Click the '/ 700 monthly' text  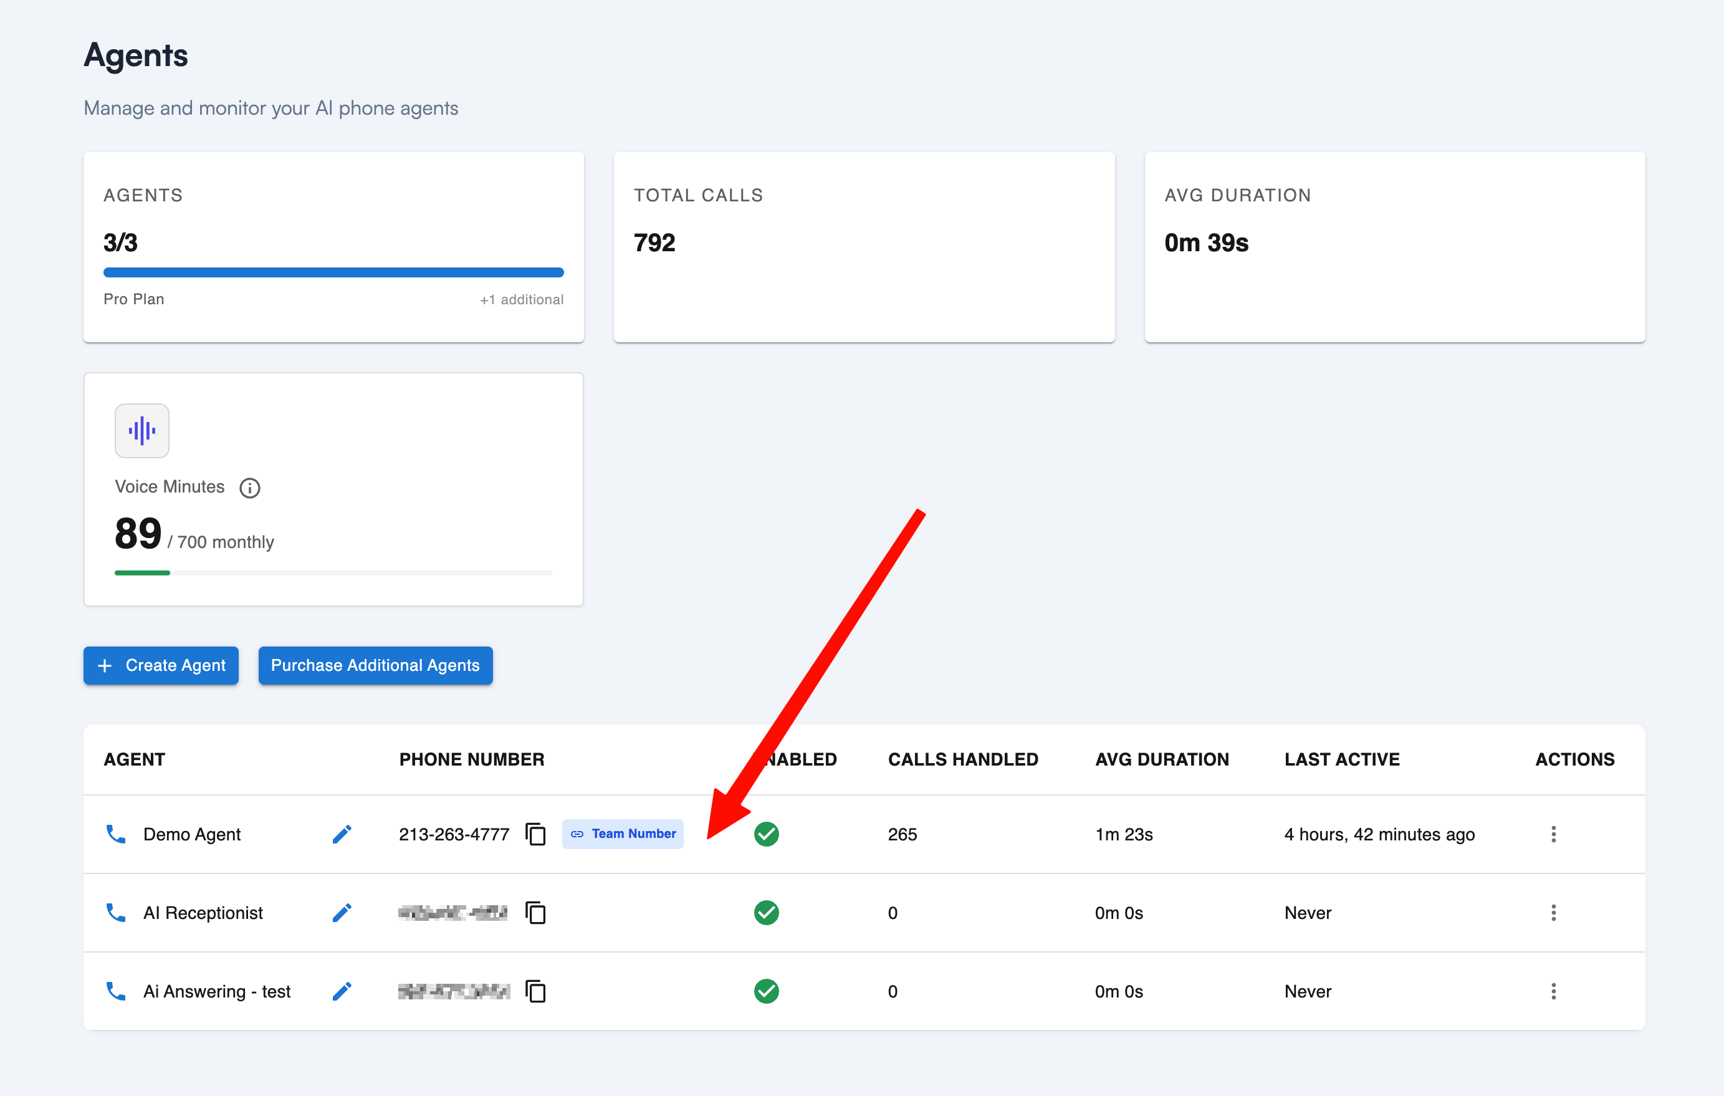click(221, 542)
